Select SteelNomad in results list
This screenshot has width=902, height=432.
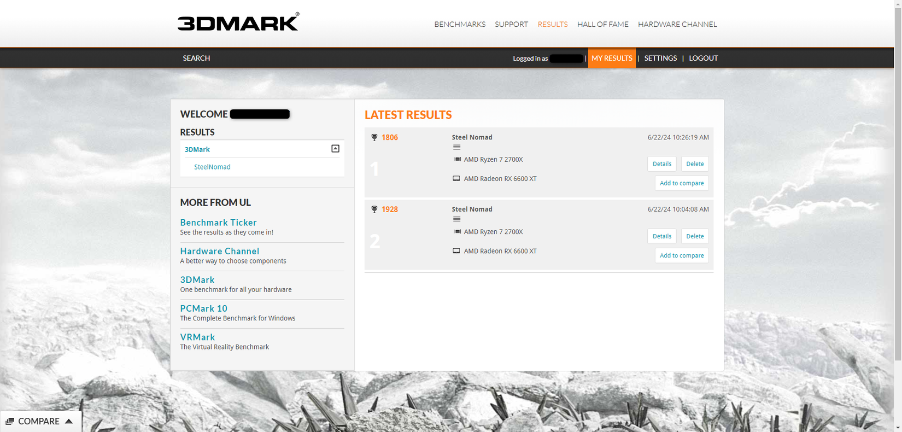pos(212,167)
